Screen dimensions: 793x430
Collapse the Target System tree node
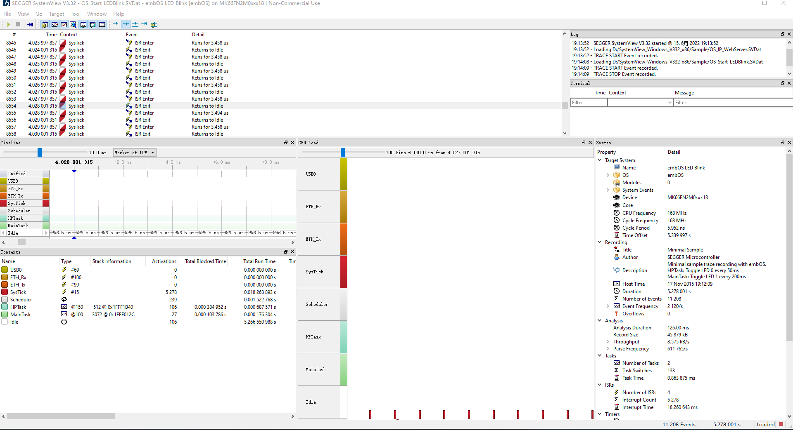(x=600, y=160)
